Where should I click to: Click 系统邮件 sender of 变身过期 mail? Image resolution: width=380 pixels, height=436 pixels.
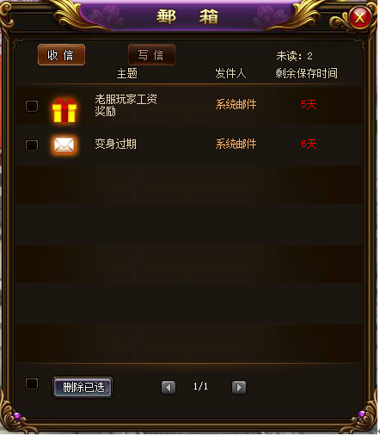point(236,144)
